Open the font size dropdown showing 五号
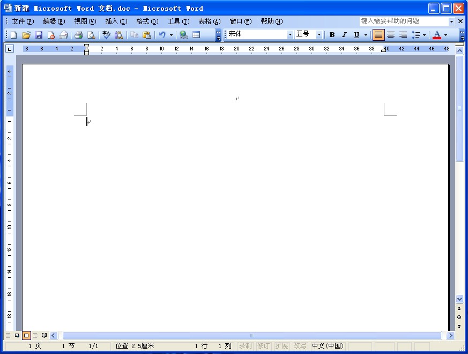 [319, 35]
